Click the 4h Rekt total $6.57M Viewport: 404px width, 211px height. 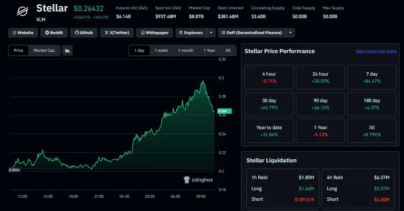pyautogui.click(x=382, y=177)
